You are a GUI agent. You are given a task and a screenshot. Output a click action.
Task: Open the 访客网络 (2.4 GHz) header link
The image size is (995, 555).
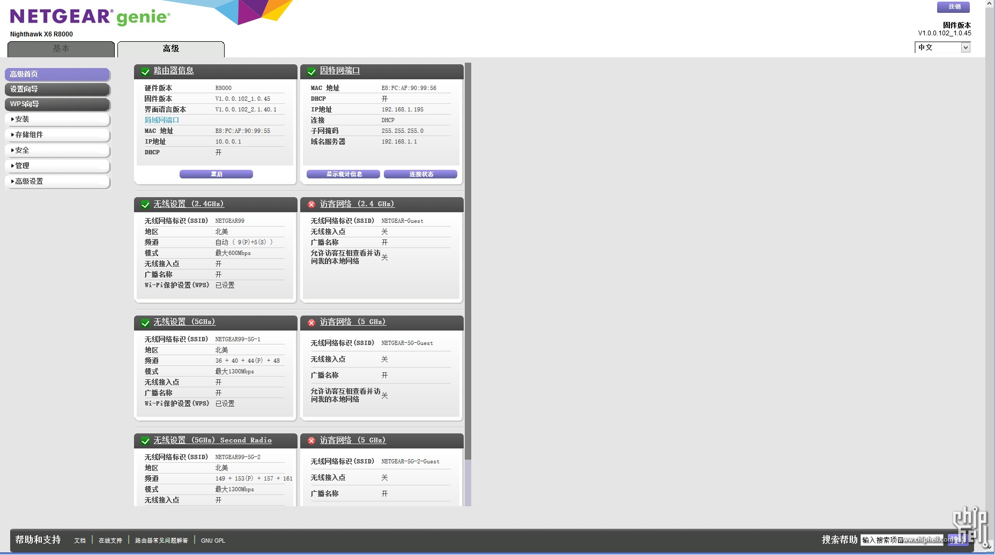coord(357,204)
